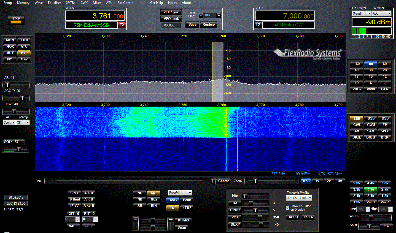The image size is (396, 233).
Task: Open the Panafall display mode dropdown
Action: [x=180, y=193]
